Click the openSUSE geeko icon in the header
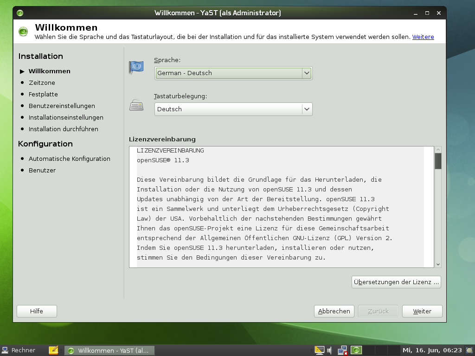 point(23,32)
